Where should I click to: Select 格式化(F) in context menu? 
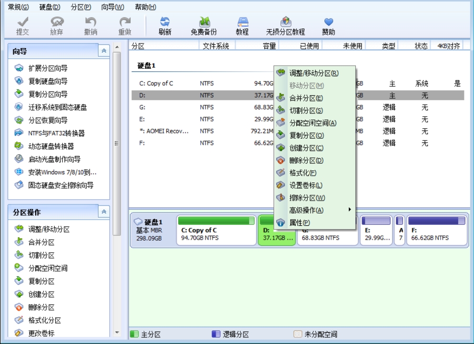[314, 172]
